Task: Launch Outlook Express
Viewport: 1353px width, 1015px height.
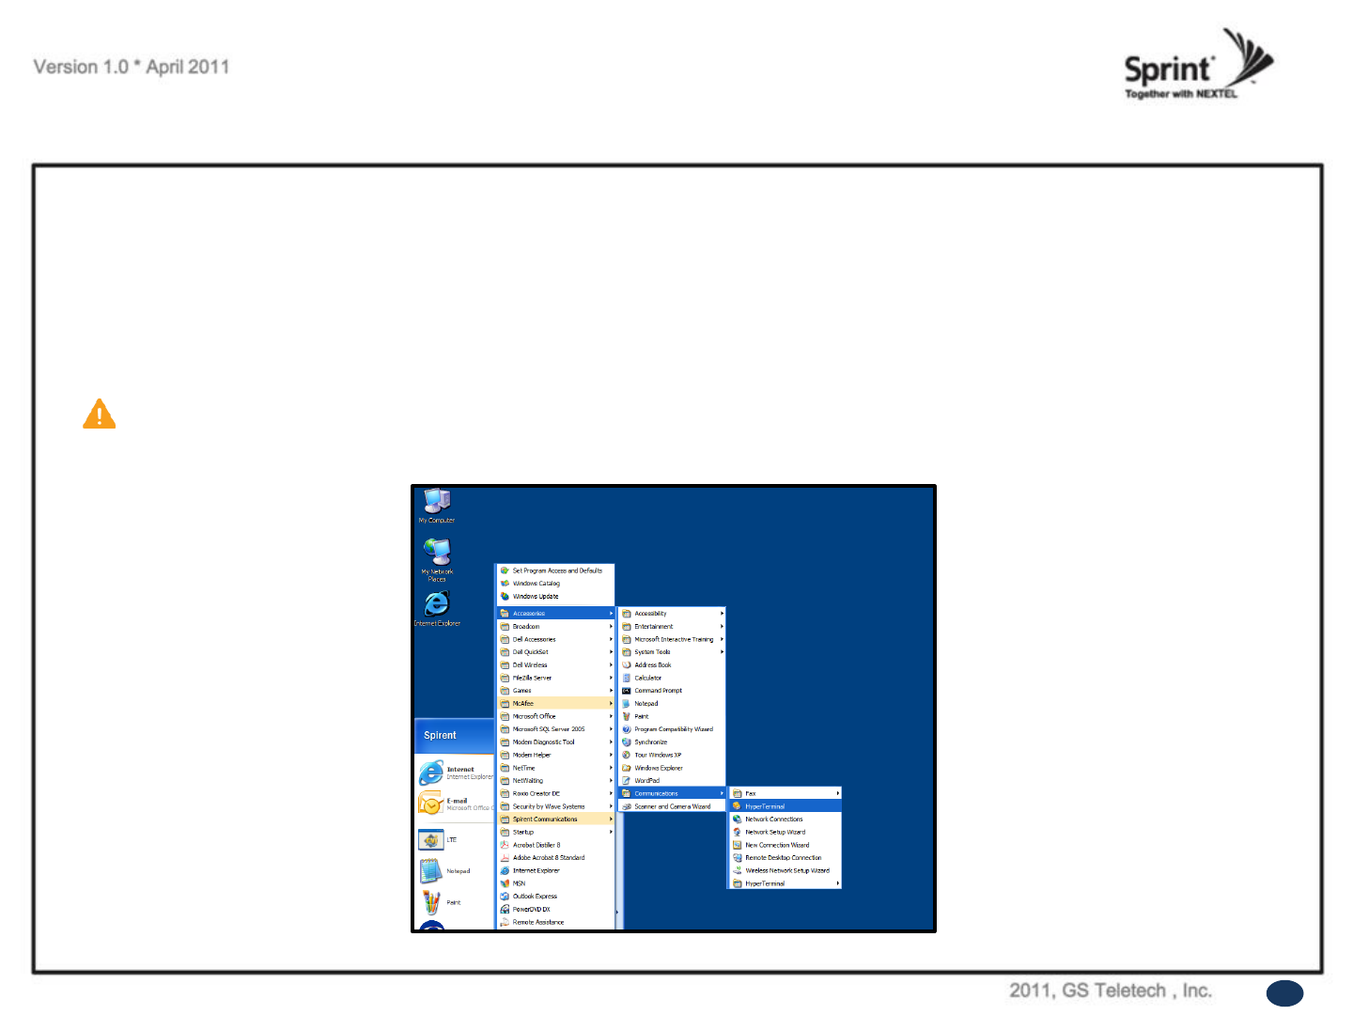Action: point(556,897)
